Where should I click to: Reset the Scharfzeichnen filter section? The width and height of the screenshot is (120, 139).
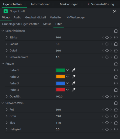coord(116,31)
